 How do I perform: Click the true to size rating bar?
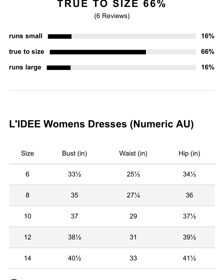coord(123,52)
